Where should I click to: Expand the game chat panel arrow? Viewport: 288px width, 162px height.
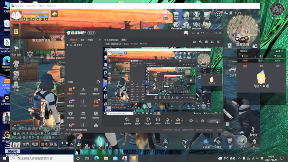[72, 144]
